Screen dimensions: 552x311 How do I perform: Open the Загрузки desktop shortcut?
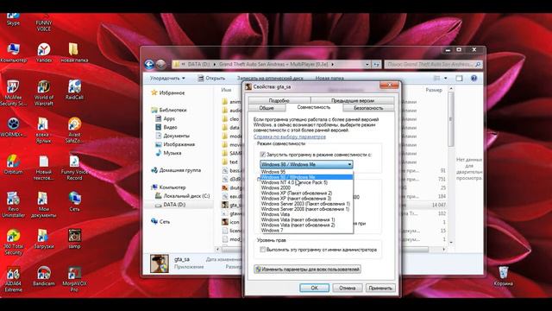click(44, 238)
